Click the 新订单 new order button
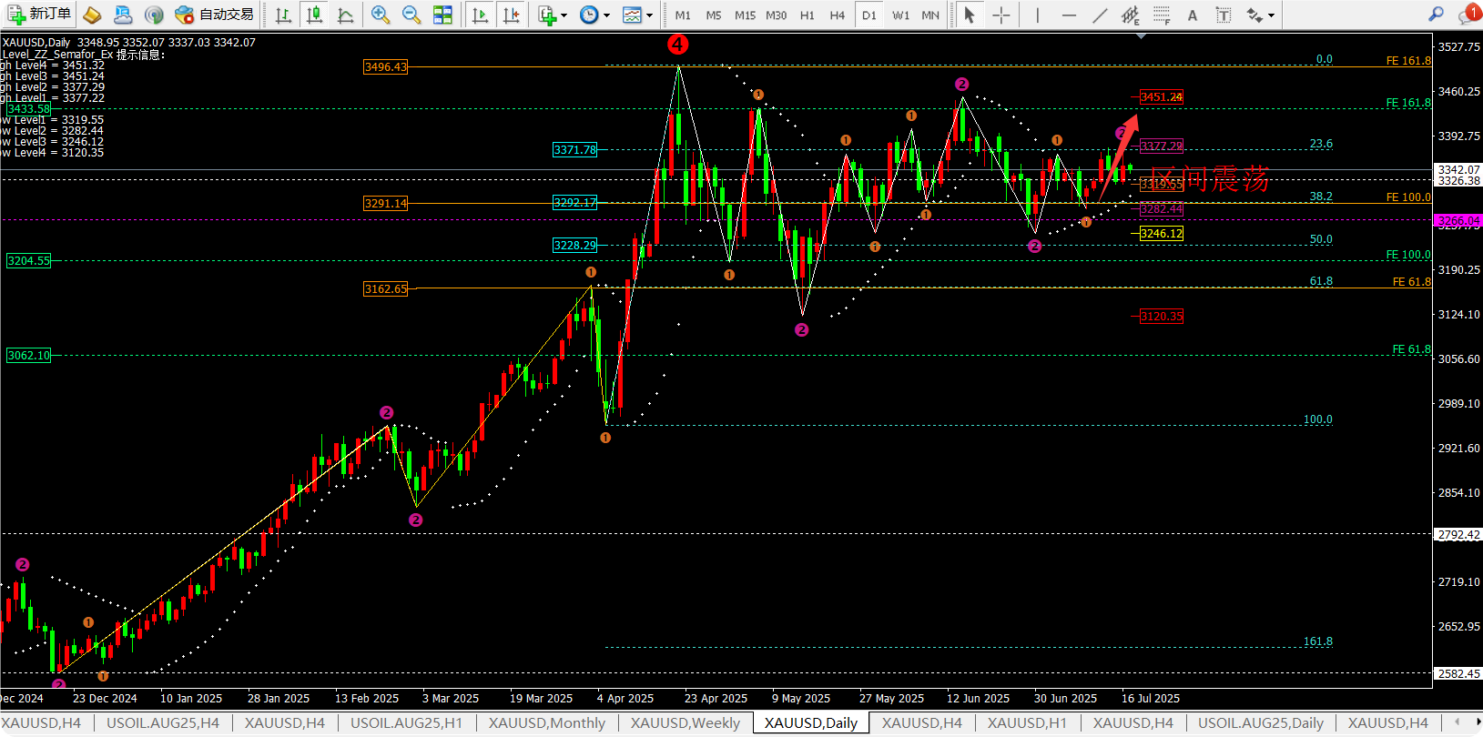The height and width of the screenshot is (737, 1483). (38, 15)
